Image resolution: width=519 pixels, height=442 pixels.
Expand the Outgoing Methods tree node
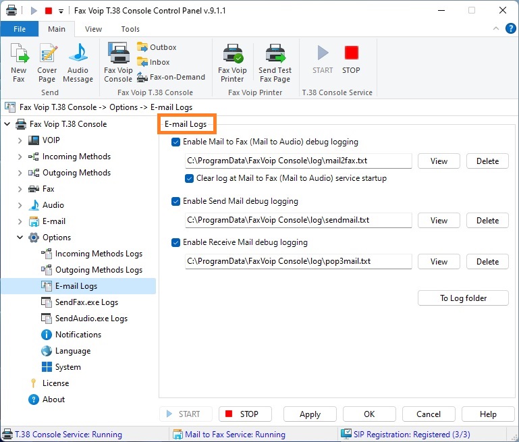[x=20, y=173]
